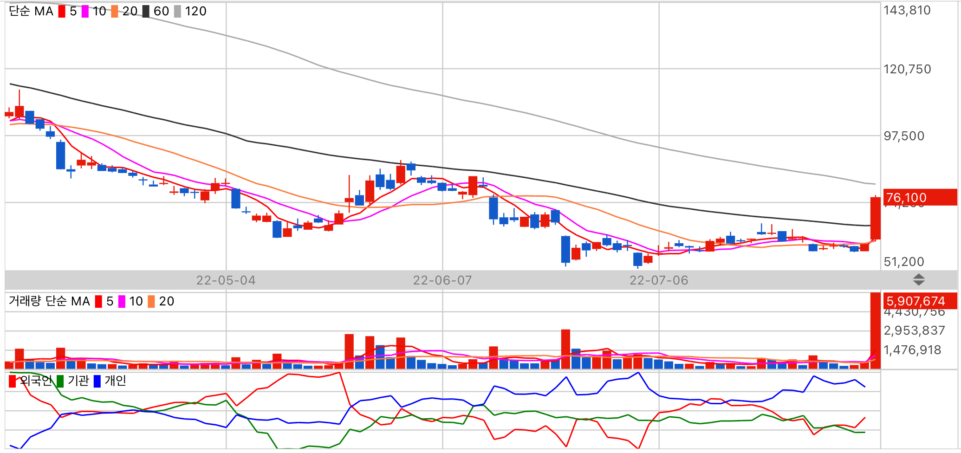961x453 pixels.
Task: Select the 단순 MA price chart label
Action: pyautogui.click(x=31, y=11)
